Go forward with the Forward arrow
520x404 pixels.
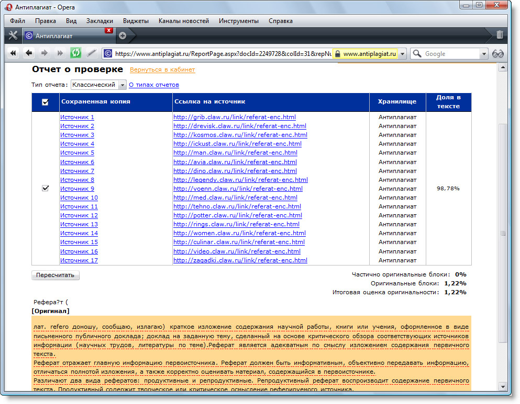point(44,53)
